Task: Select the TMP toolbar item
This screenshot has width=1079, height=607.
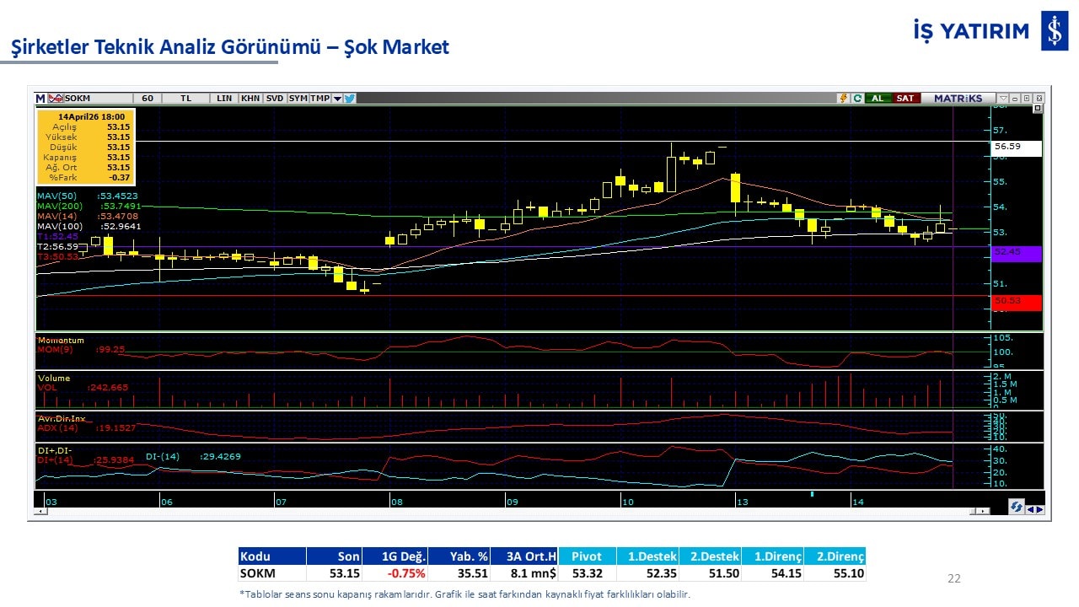Action: click(319, 99)
